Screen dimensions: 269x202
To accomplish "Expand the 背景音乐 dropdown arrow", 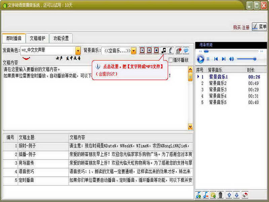I will pos(133,51).
